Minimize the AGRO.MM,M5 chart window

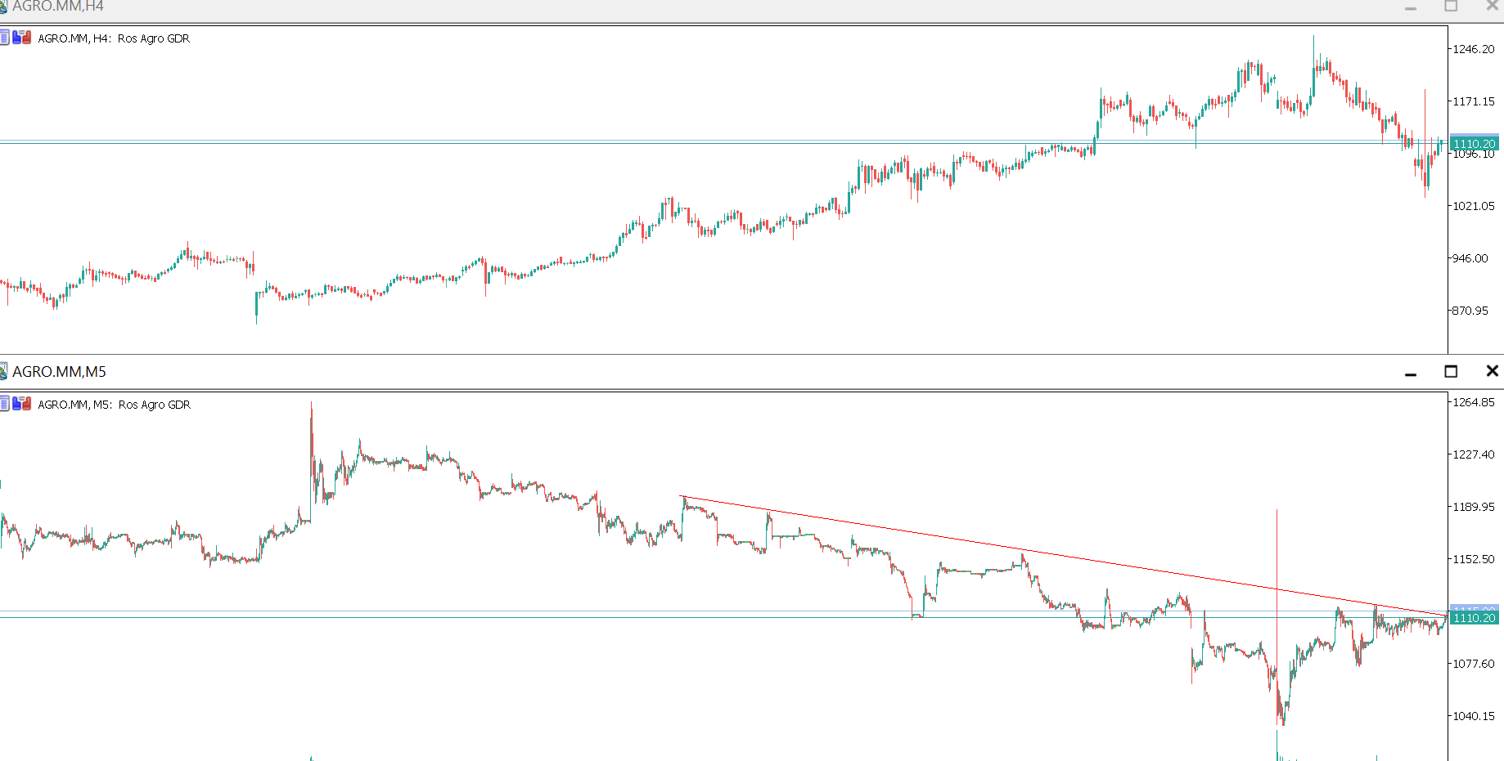click(x=1411, y=372)
